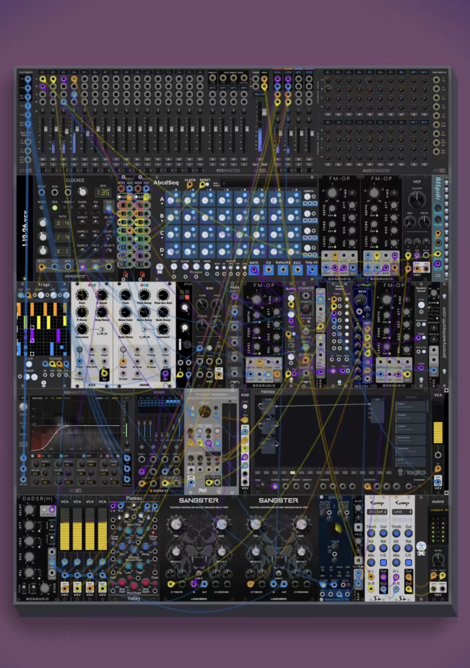Click the AbcdSeq CV output jack

(x=268, y=270)
